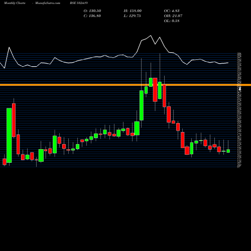The width and height of the screenshot is (251, 251).
Task: Click the 'BSE 532419' symbol label
Action: (79, 3)
